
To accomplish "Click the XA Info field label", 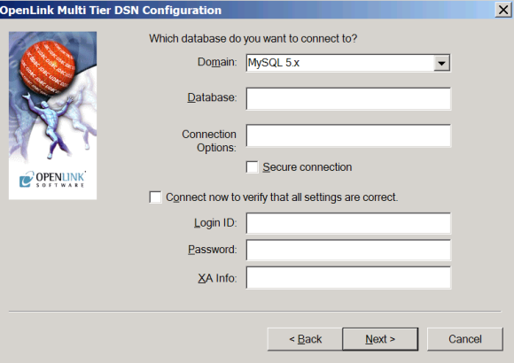I will [x=217, y=278].
